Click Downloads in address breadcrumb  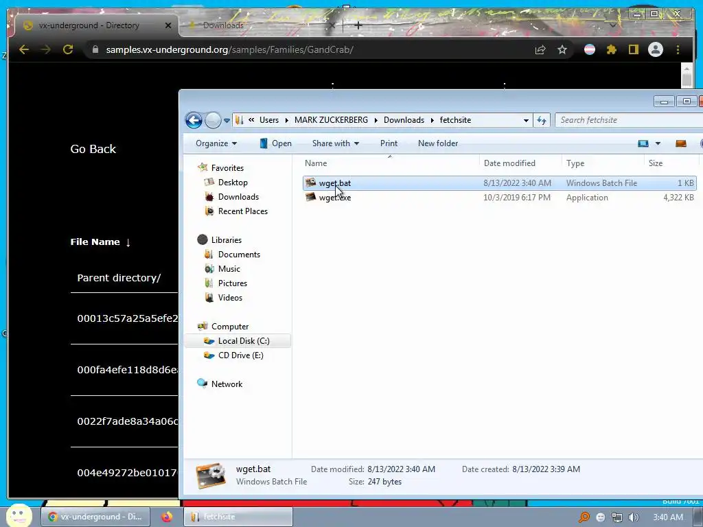coord(404,120)
